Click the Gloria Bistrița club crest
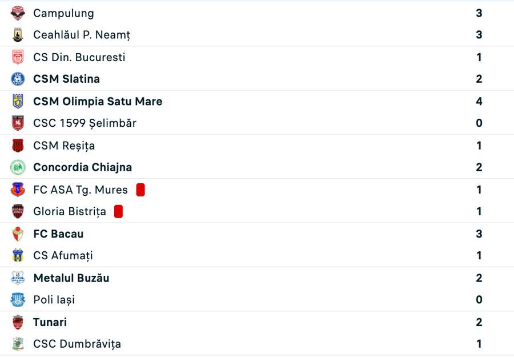The height and width of the screenshot is (358, 514). pyautogui.click(x=17, y=211)
